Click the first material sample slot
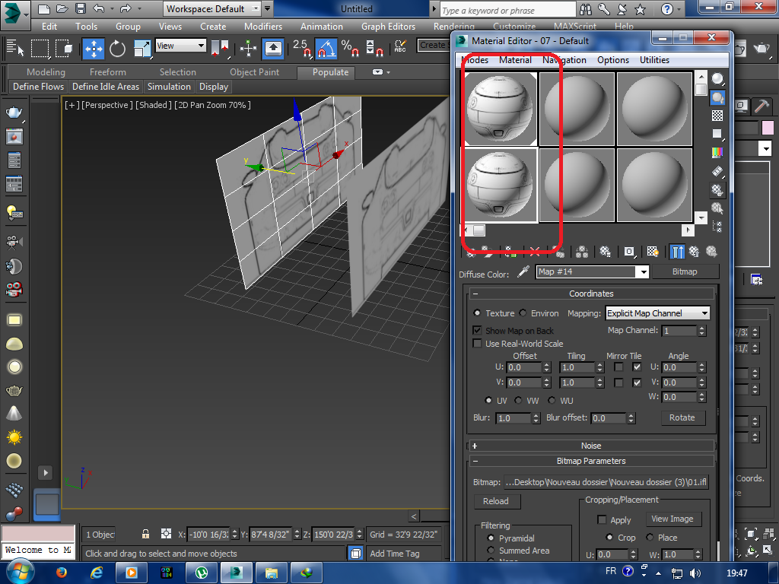Viewport: 779px width, 584px height. (x=500, y=109)
